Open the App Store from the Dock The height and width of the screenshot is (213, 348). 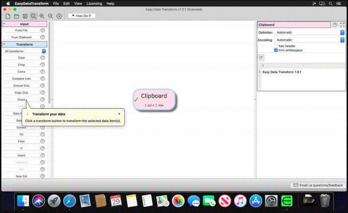click(256, 201)
